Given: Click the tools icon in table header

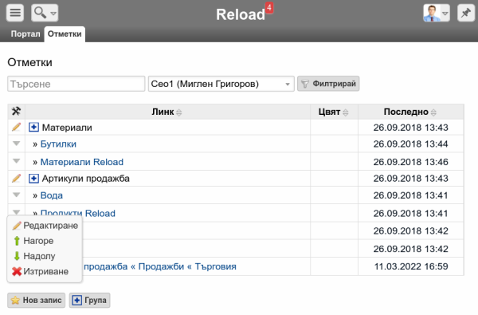Looking at the screenshot, I should tap(17, 111).
